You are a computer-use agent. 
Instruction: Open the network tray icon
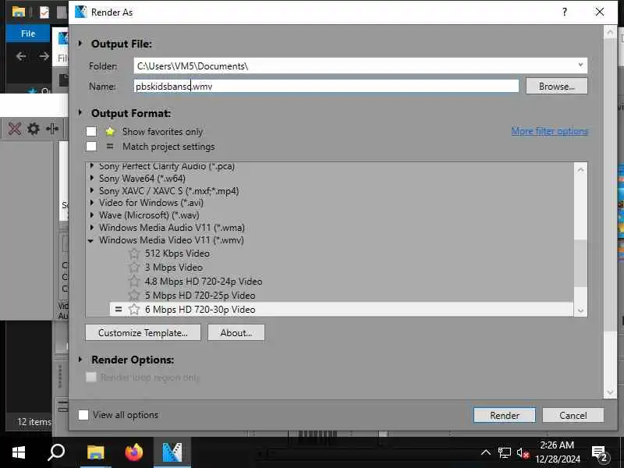[x=504, y=452]
